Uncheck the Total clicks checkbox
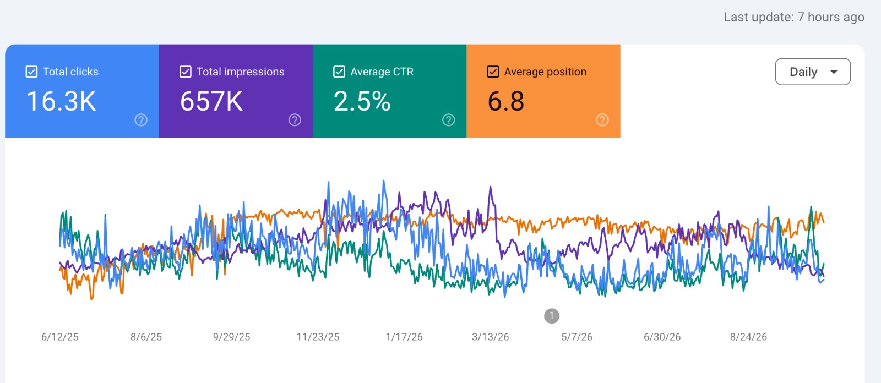This screenshot has width=881, height=383. pos(32,72)
